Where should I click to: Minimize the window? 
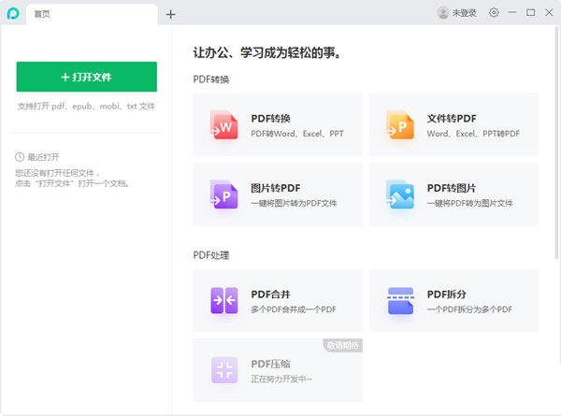point(512,12)
